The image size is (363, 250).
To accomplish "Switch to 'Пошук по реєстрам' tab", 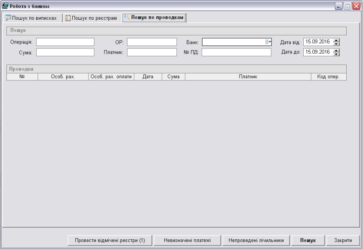I will [x=91, y=18].
